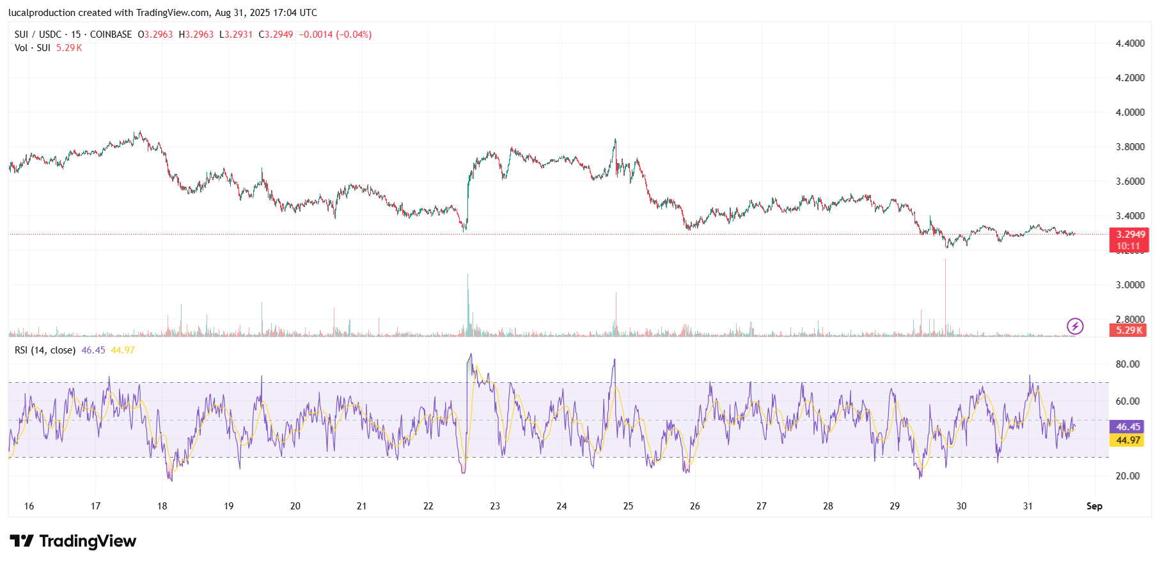The image size is (1160, 565).
Task: Click date 20 on the time axis
Action: (295, 506)
